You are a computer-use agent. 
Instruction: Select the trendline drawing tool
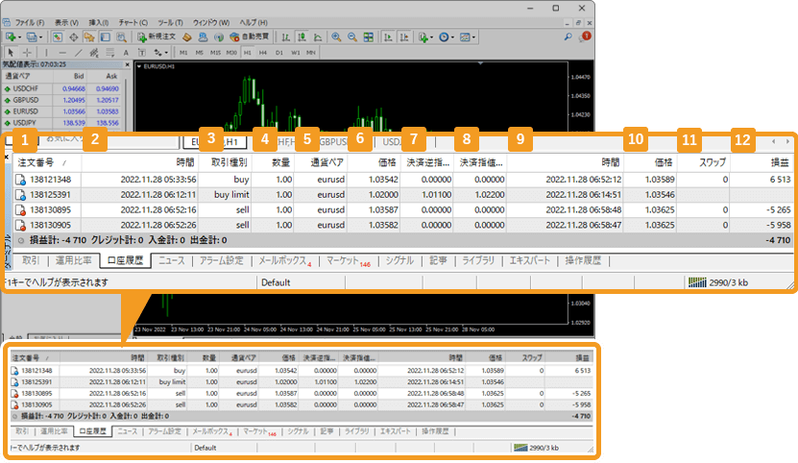pyautogui.click(x=79, y=53)
